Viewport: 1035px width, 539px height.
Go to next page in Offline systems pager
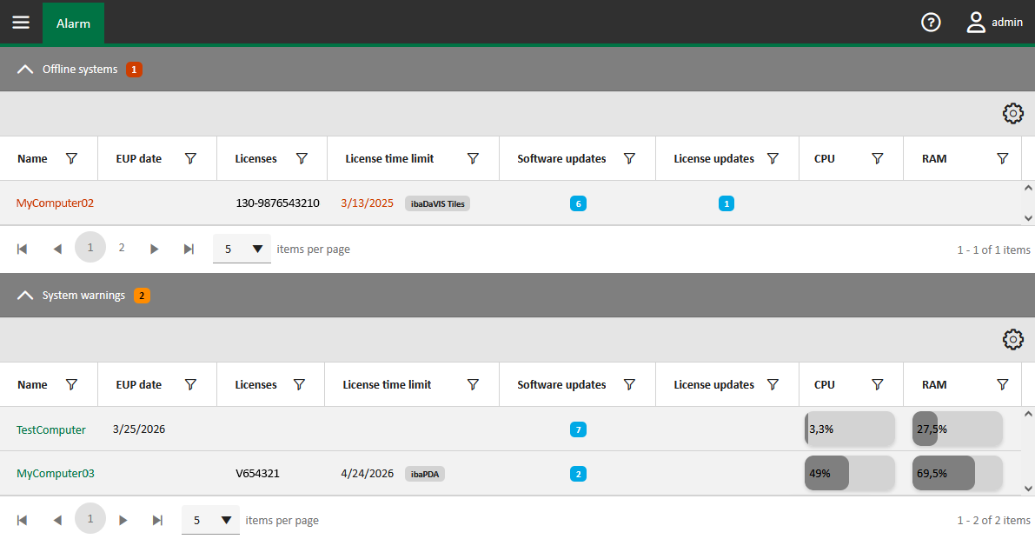click(x=155, y=249)
